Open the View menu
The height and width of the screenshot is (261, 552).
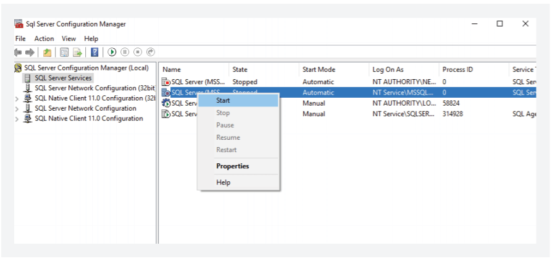click(x=69, y=39)
